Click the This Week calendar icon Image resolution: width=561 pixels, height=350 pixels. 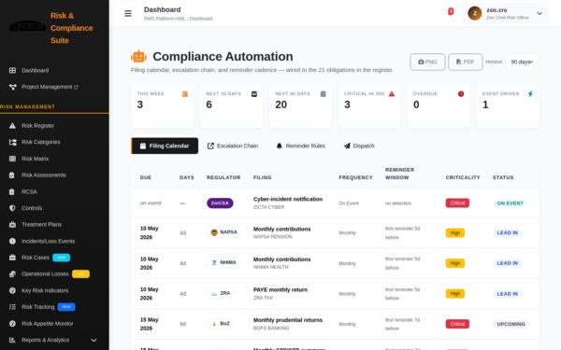click(185, 94)
